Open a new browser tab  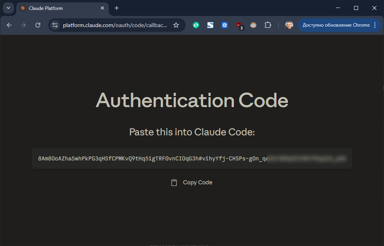116,8
